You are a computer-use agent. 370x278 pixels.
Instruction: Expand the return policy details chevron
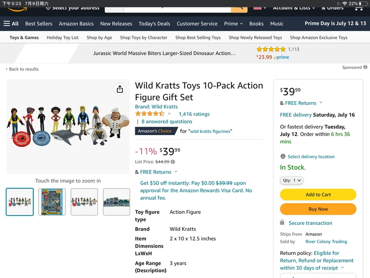coord(342,268)
